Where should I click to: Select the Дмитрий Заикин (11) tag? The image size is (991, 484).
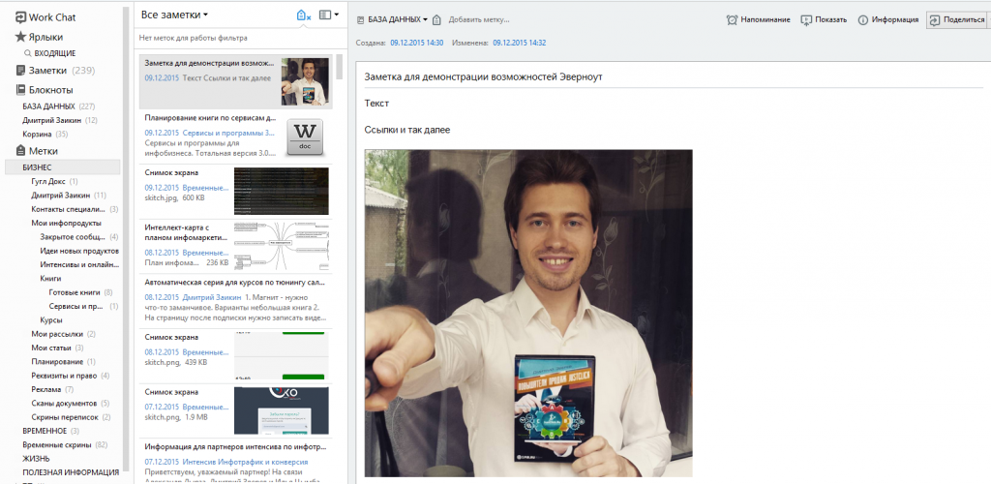point(69,196)
